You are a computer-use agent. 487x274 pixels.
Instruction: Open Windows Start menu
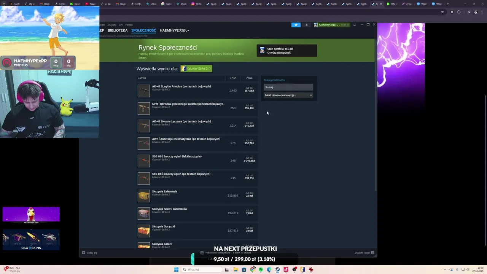(176, 269)
